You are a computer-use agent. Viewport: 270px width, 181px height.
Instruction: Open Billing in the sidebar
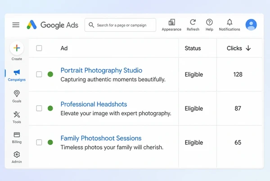[17, 138]
